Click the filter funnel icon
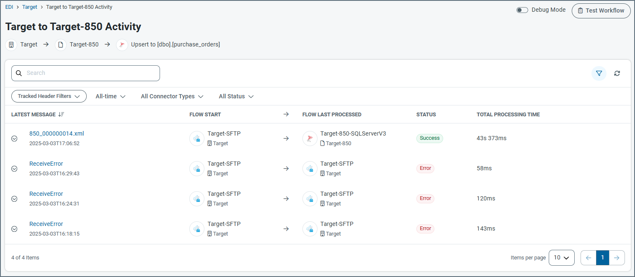The image size is (635, 277). point(599,73)
